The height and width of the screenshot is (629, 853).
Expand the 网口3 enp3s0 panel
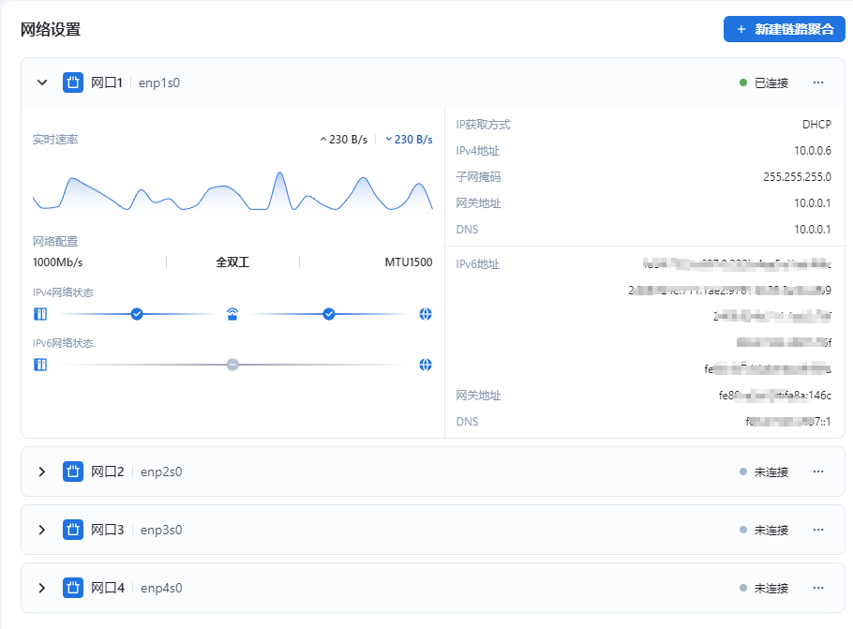(42, 530)
